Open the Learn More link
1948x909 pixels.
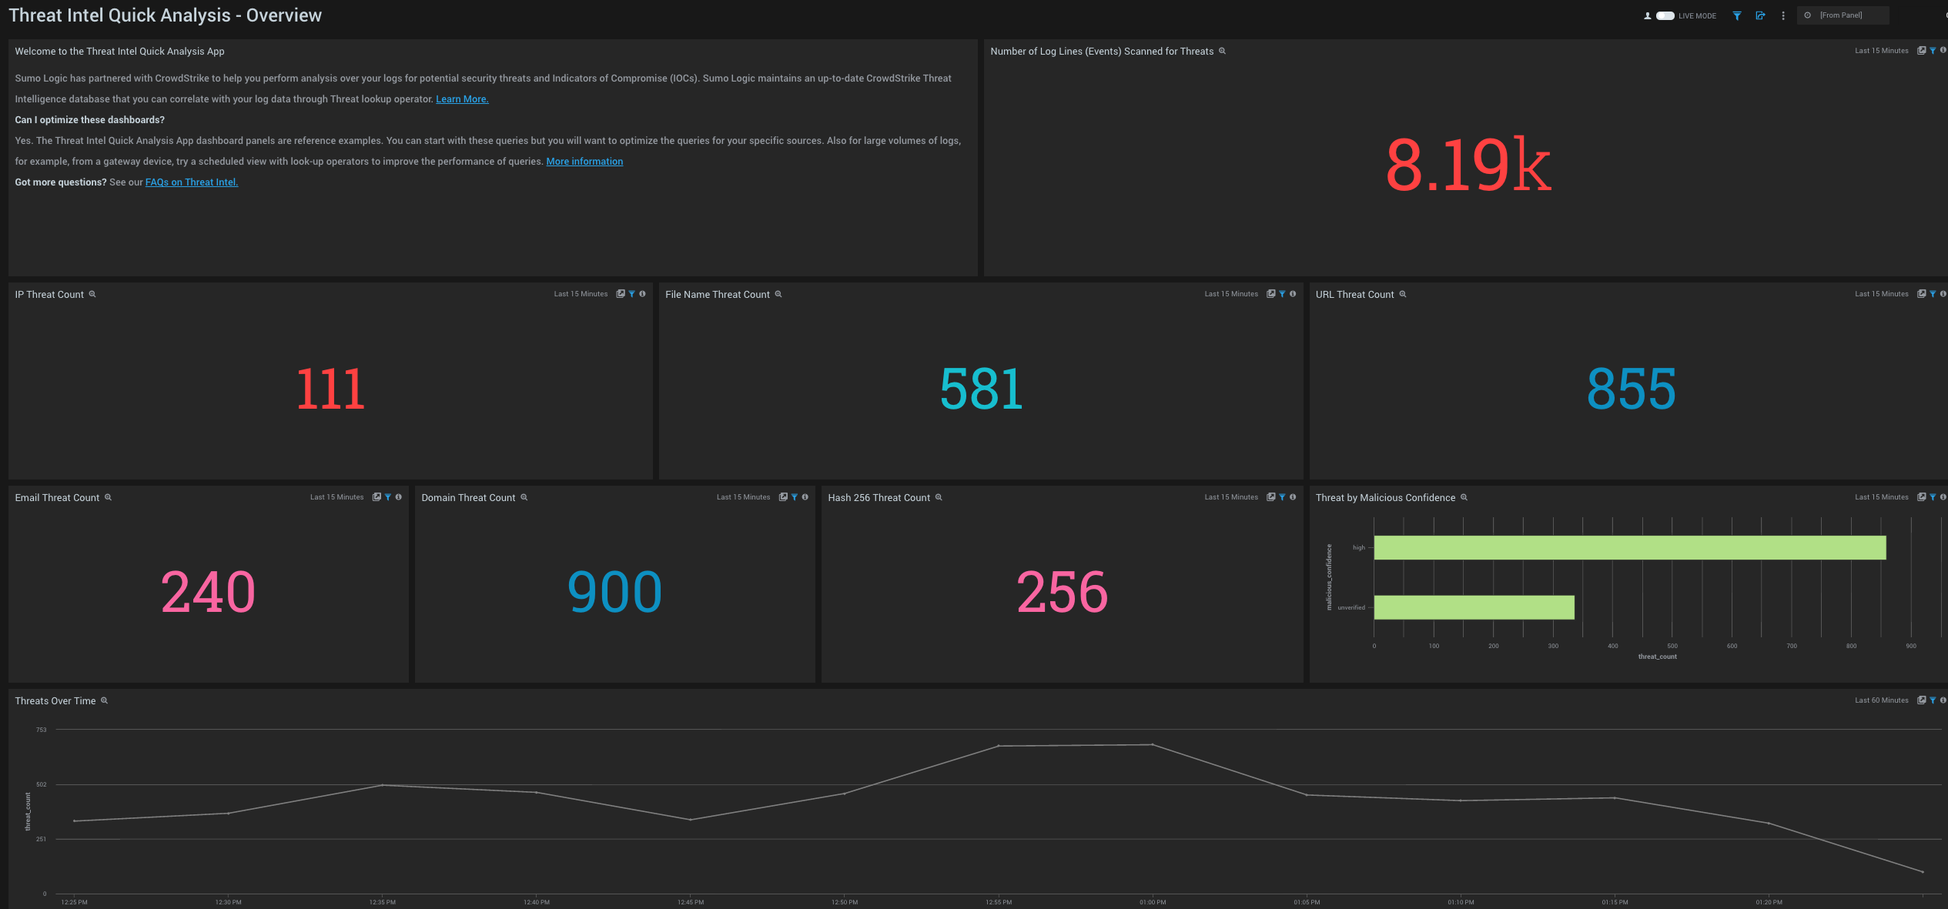[x=461, y=99]
